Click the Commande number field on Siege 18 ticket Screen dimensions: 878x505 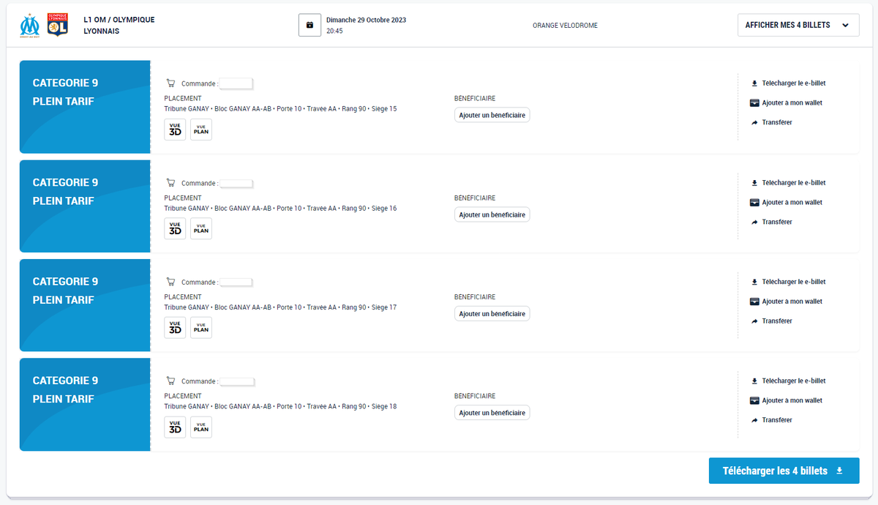236,381
